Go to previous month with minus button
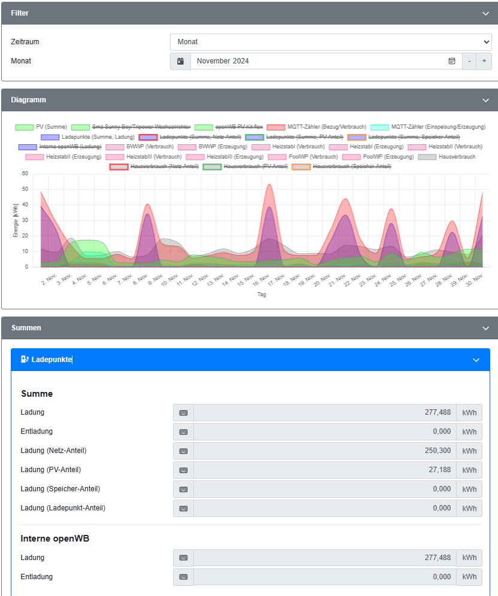 pyautogui.click(x=469, y=61)
